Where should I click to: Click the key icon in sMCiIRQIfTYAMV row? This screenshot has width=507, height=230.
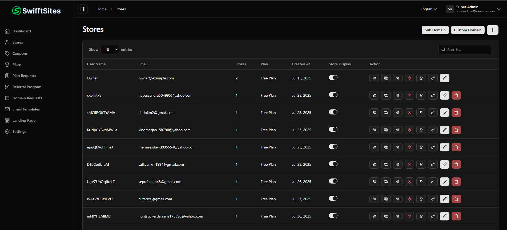(433, 113)
